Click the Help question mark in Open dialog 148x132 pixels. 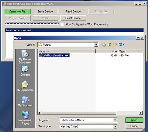pos(138,38)
